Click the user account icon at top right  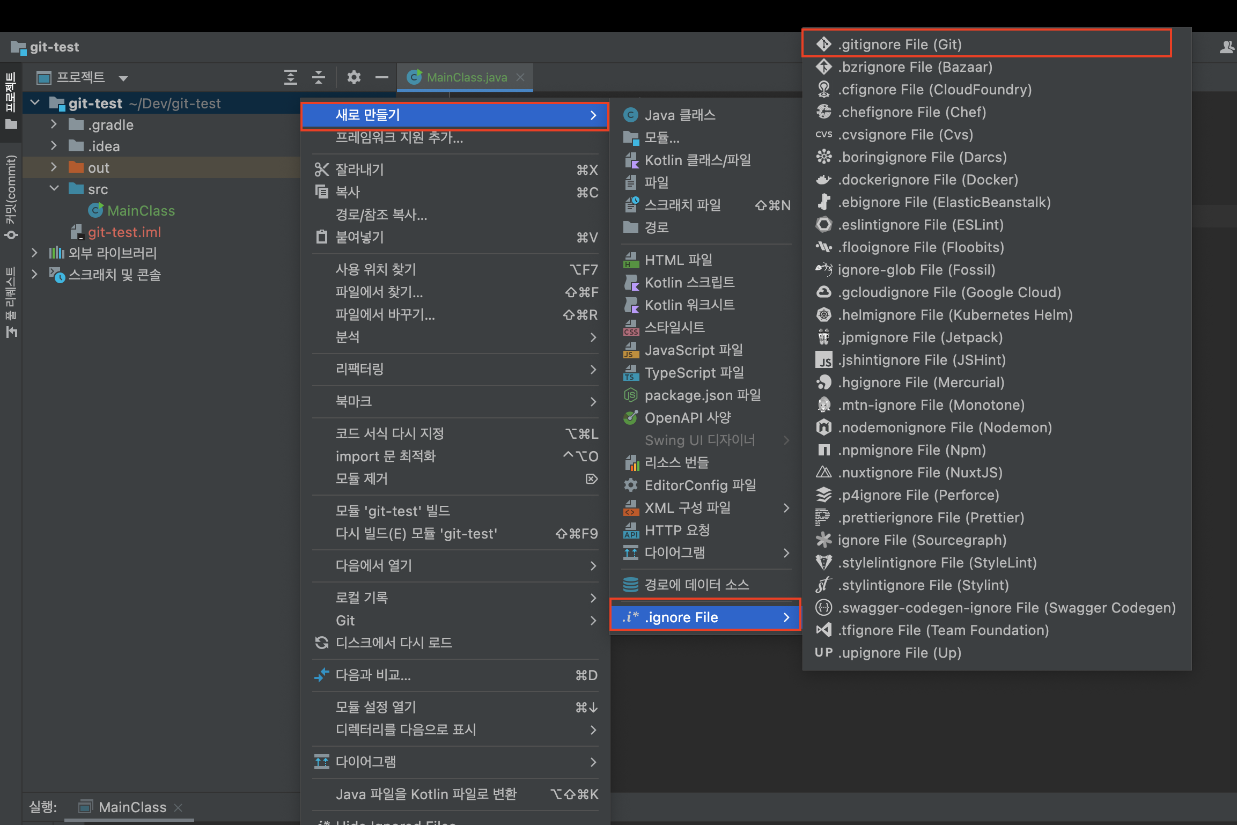[x=1226, y=47]
